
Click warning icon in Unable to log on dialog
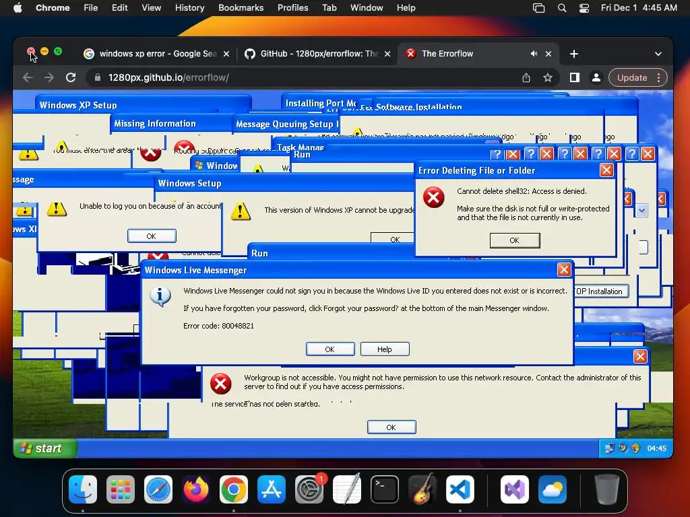(57, 209)
